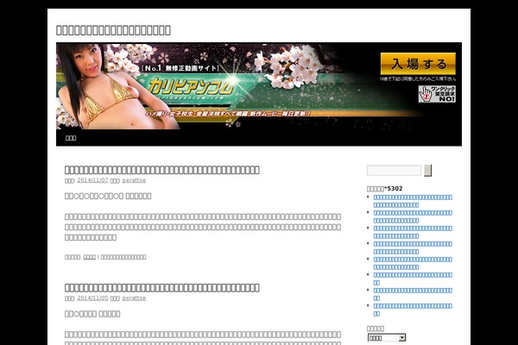Open the blog title heading link

[x=113, y=30]
